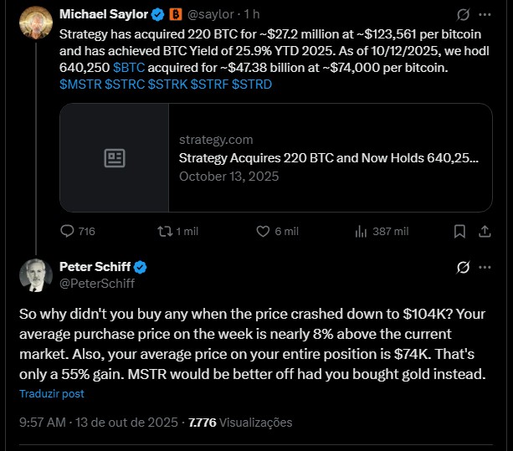Viewport: 513px width, 451px height.
Task: Like the tweet using heart icon
Action: (x=262, y=232)
